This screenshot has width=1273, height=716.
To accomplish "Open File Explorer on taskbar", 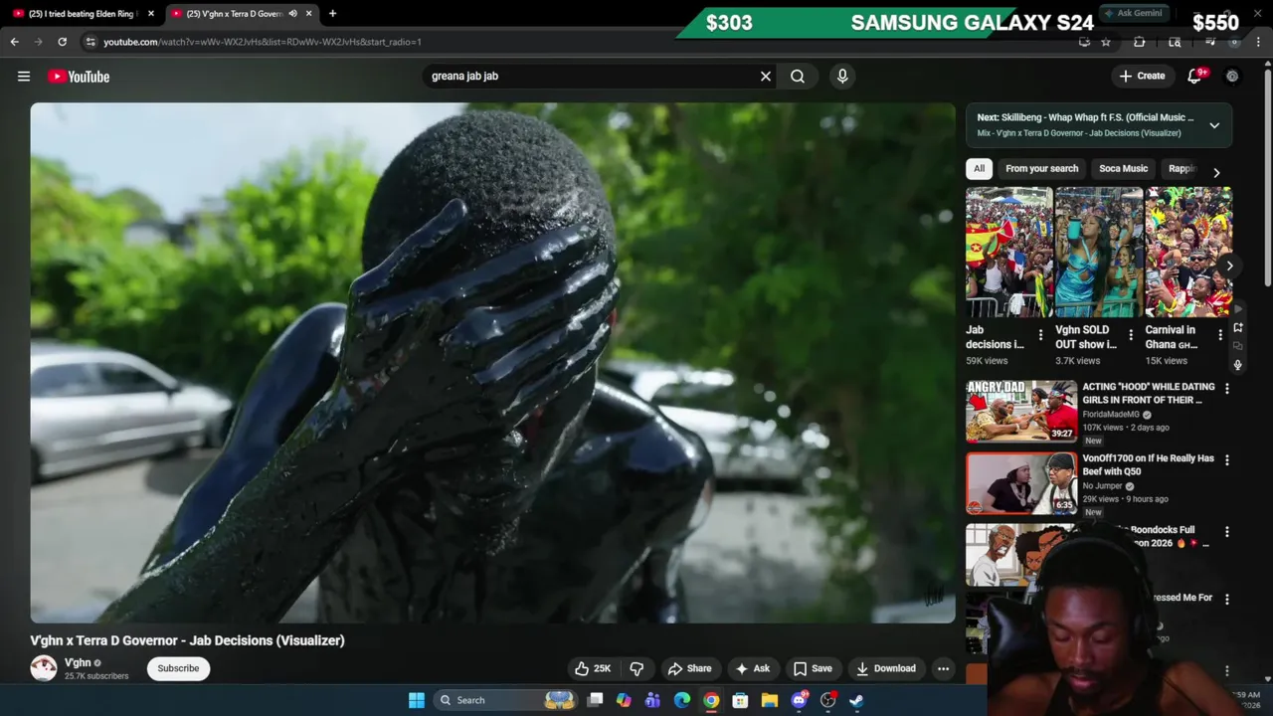I will point(770,700).
